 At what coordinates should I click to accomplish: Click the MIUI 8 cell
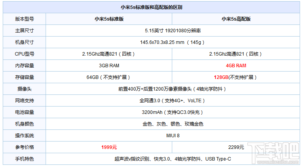click(173, 136)
